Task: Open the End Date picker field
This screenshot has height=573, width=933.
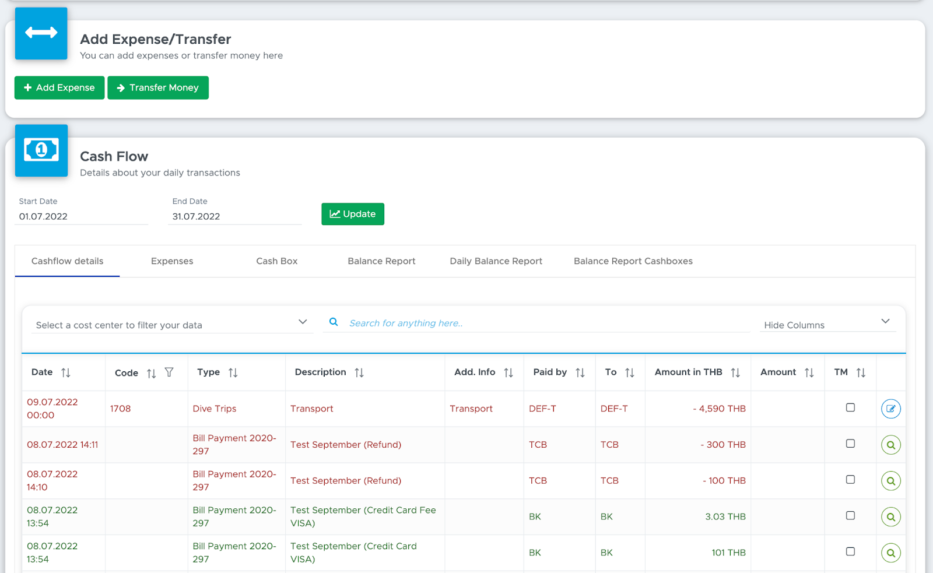Action: [235, 216]
